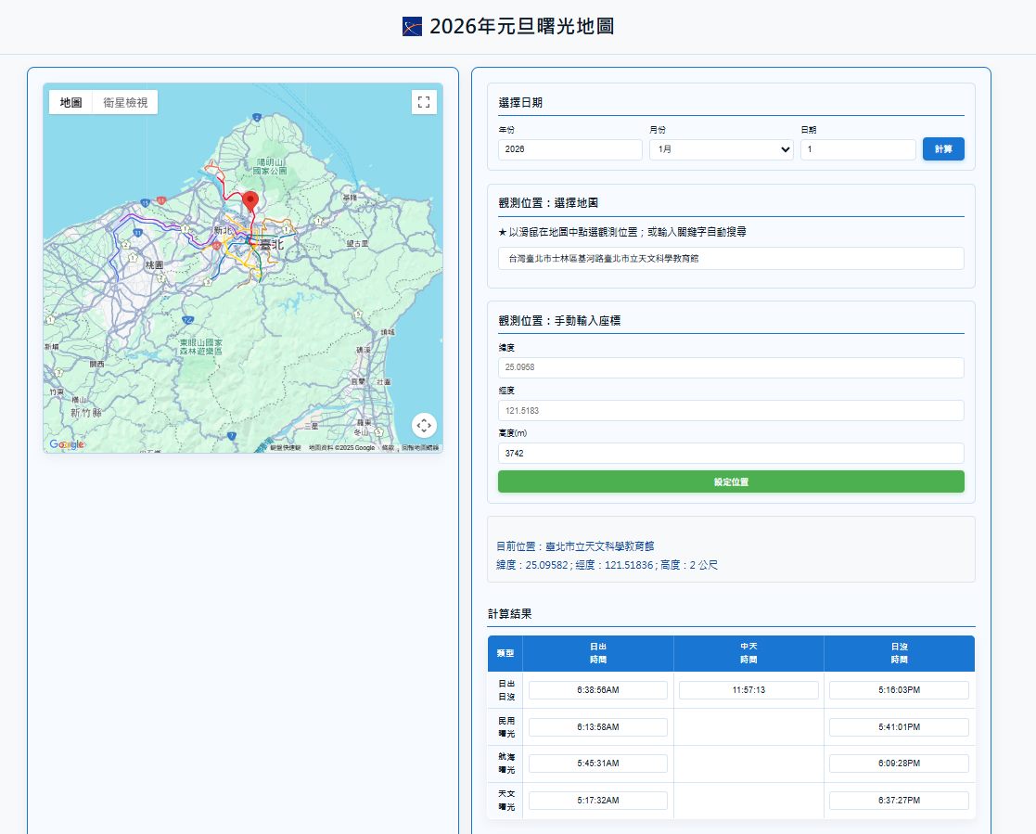Click the 高度(m) altitude field

click(x=731, y=453)
